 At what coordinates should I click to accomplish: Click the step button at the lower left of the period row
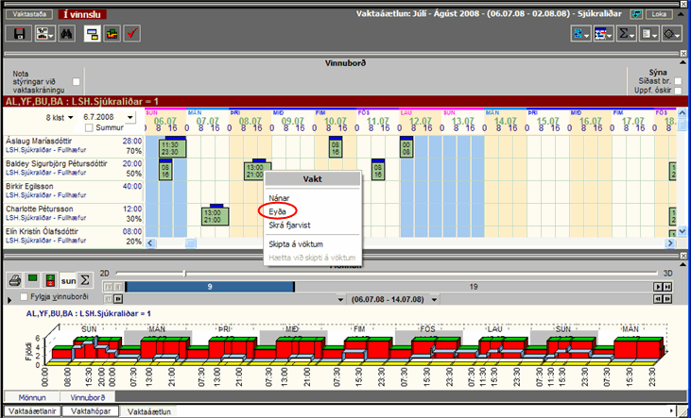click(118, 299)
